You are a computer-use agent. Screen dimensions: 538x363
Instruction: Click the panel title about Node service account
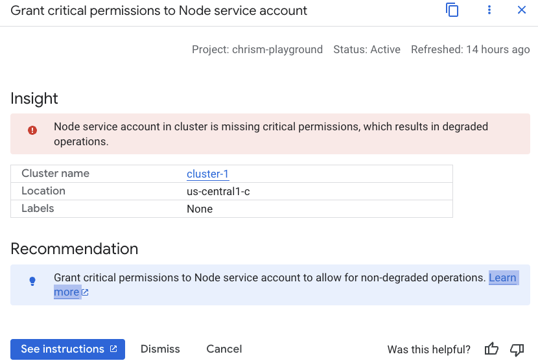pyautogui.click(x=159, y=11)
